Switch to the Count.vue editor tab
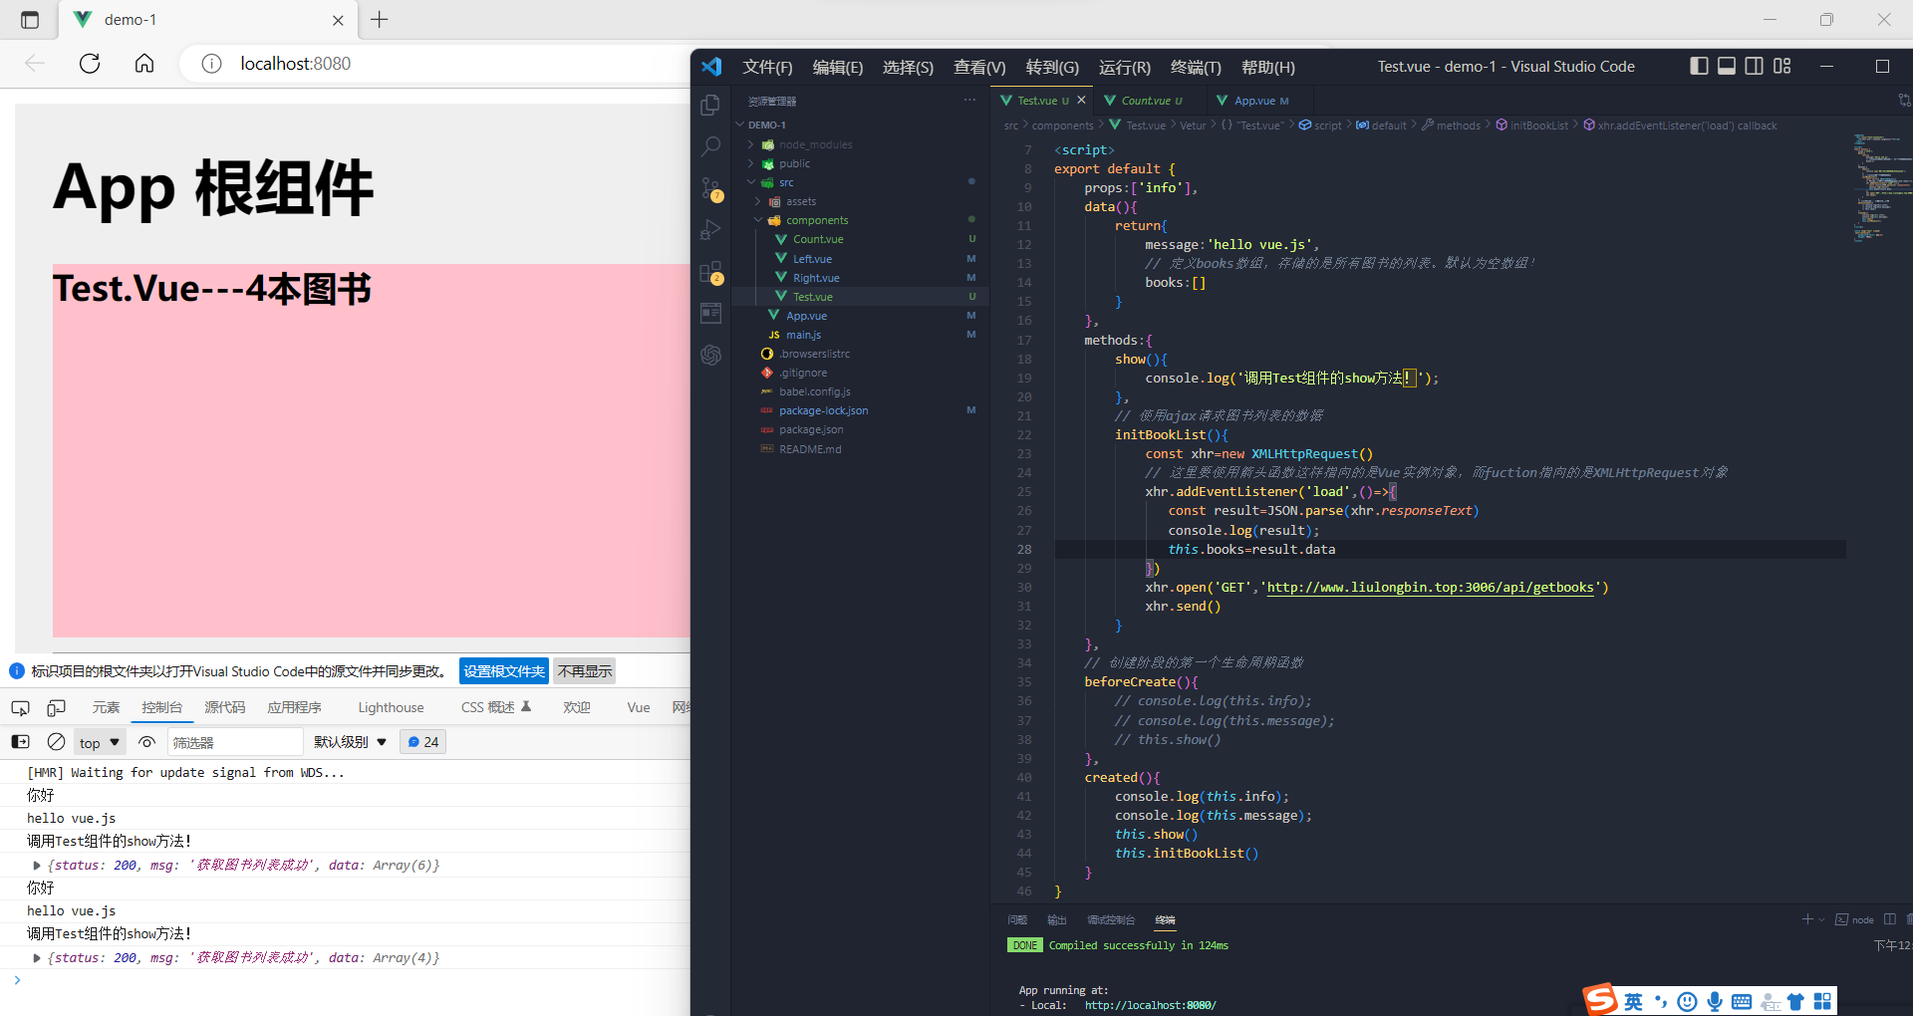The image size is (1913, 1016). coord(1151,101)
